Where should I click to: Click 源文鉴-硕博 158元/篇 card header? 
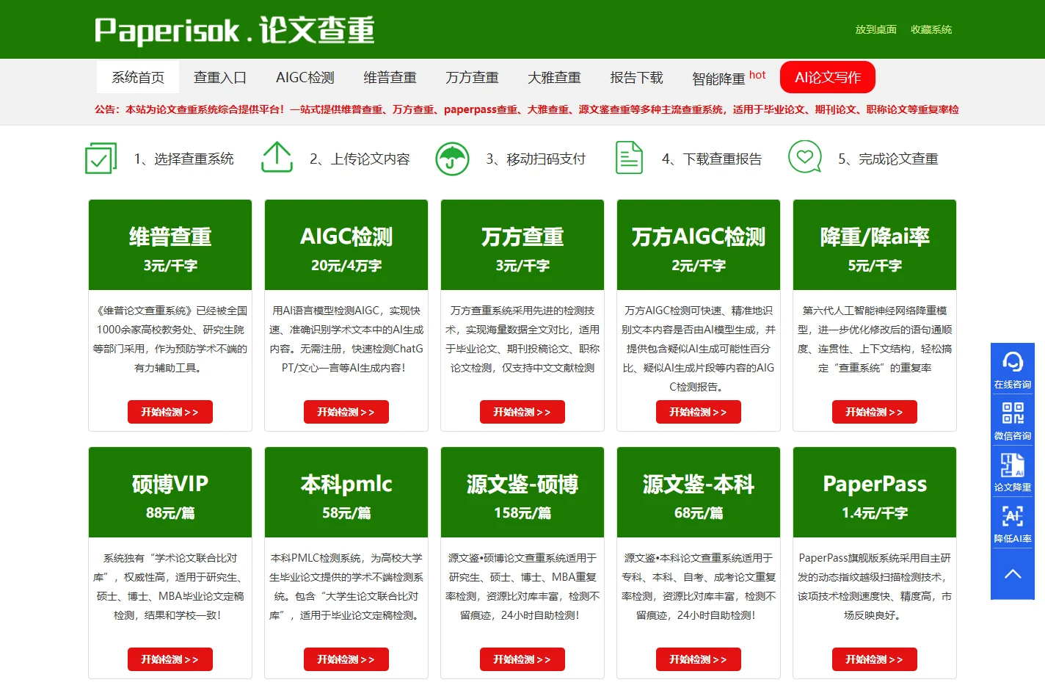522,493
